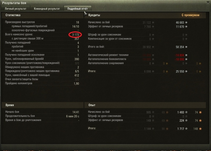This screenshot has height=151, width=211.
Task: Click the Продолжительность боя row
Action: pos(42,116)
